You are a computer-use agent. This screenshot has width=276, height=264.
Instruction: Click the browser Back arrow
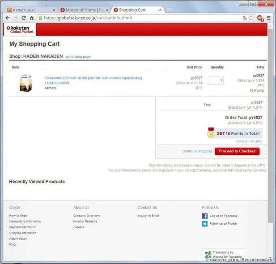click(x=8, y=18)
